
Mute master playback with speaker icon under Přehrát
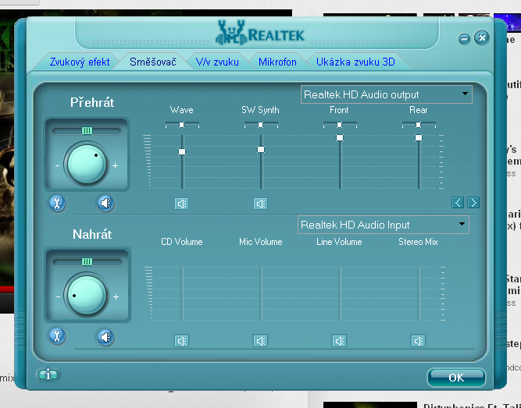click(106, 203)
